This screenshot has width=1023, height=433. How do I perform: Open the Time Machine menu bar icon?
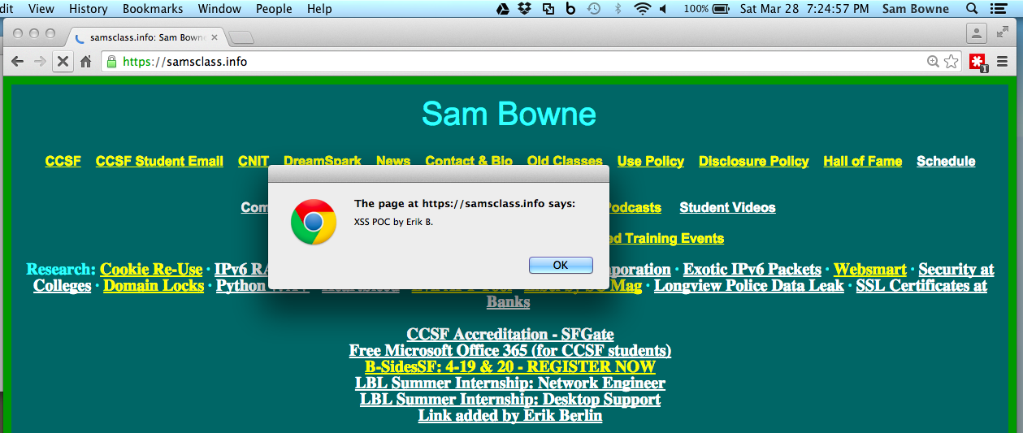click(594, 9)
